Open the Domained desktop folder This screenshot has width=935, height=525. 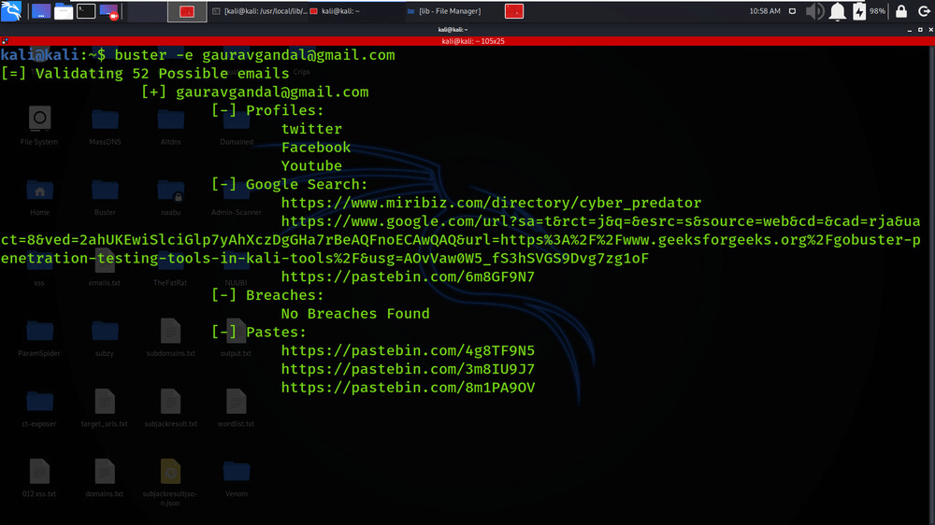point(237,126)
